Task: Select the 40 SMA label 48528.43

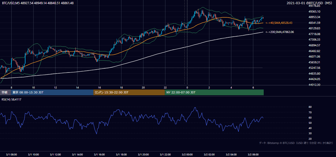Action: [x=279, y=23]
